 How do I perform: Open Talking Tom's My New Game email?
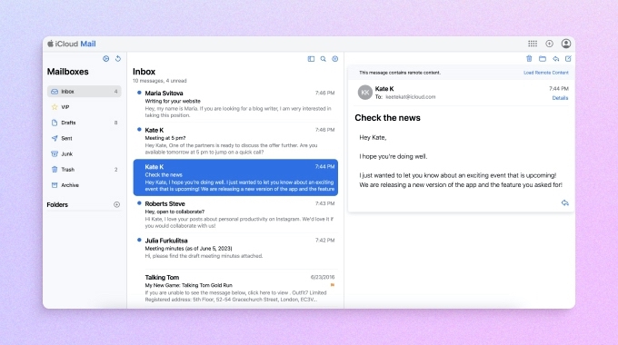coord(235,288)
